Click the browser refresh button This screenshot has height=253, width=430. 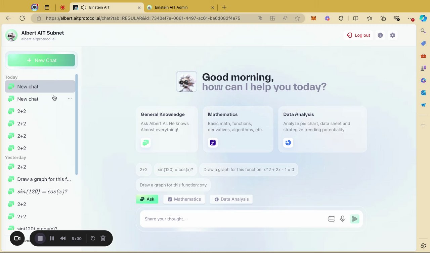[22, 18]
